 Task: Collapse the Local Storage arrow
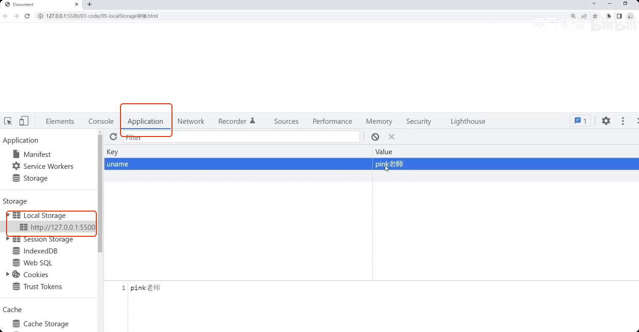(8, 215)
